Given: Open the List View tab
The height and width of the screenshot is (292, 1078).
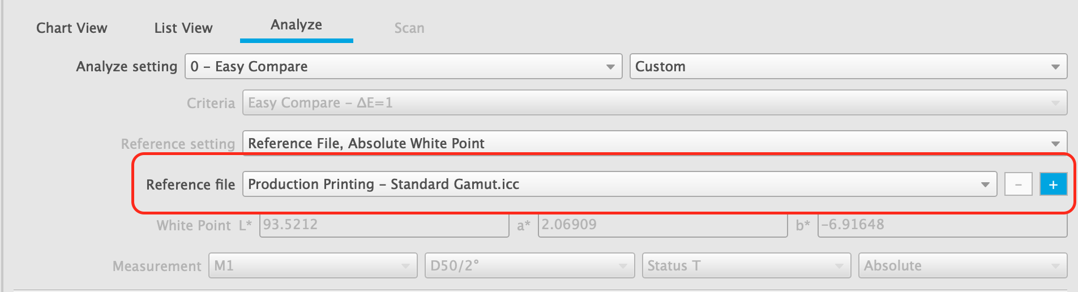Looking at the screenshot, I should pyautogui.click(x=183, y=28).
